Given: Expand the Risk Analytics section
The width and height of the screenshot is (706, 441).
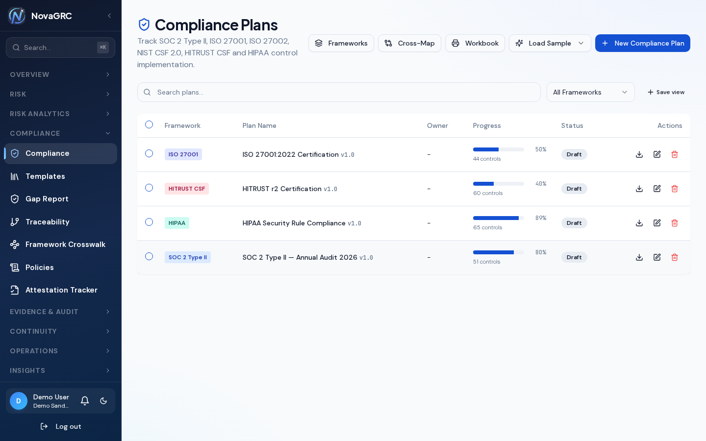Looking at the screenshot, I should pos(60,114).
